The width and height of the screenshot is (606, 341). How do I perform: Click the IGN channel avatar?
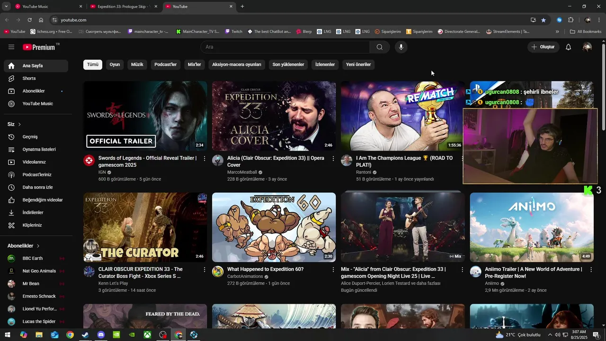[x=89, y=160]
